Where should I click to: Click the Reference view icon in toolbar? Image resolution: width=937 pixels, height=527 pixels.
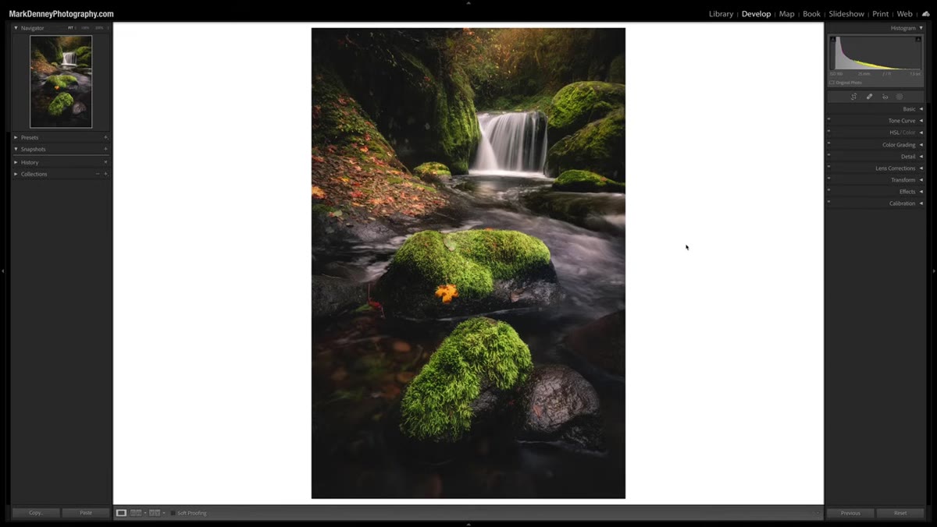tap(136, 513)
